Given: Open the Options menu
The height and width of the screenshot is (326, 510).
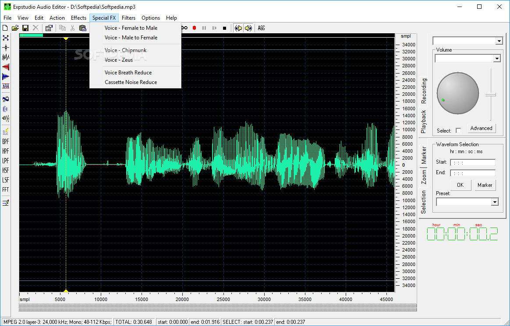Looking at the screenshot, I should [x=151, y=18].
